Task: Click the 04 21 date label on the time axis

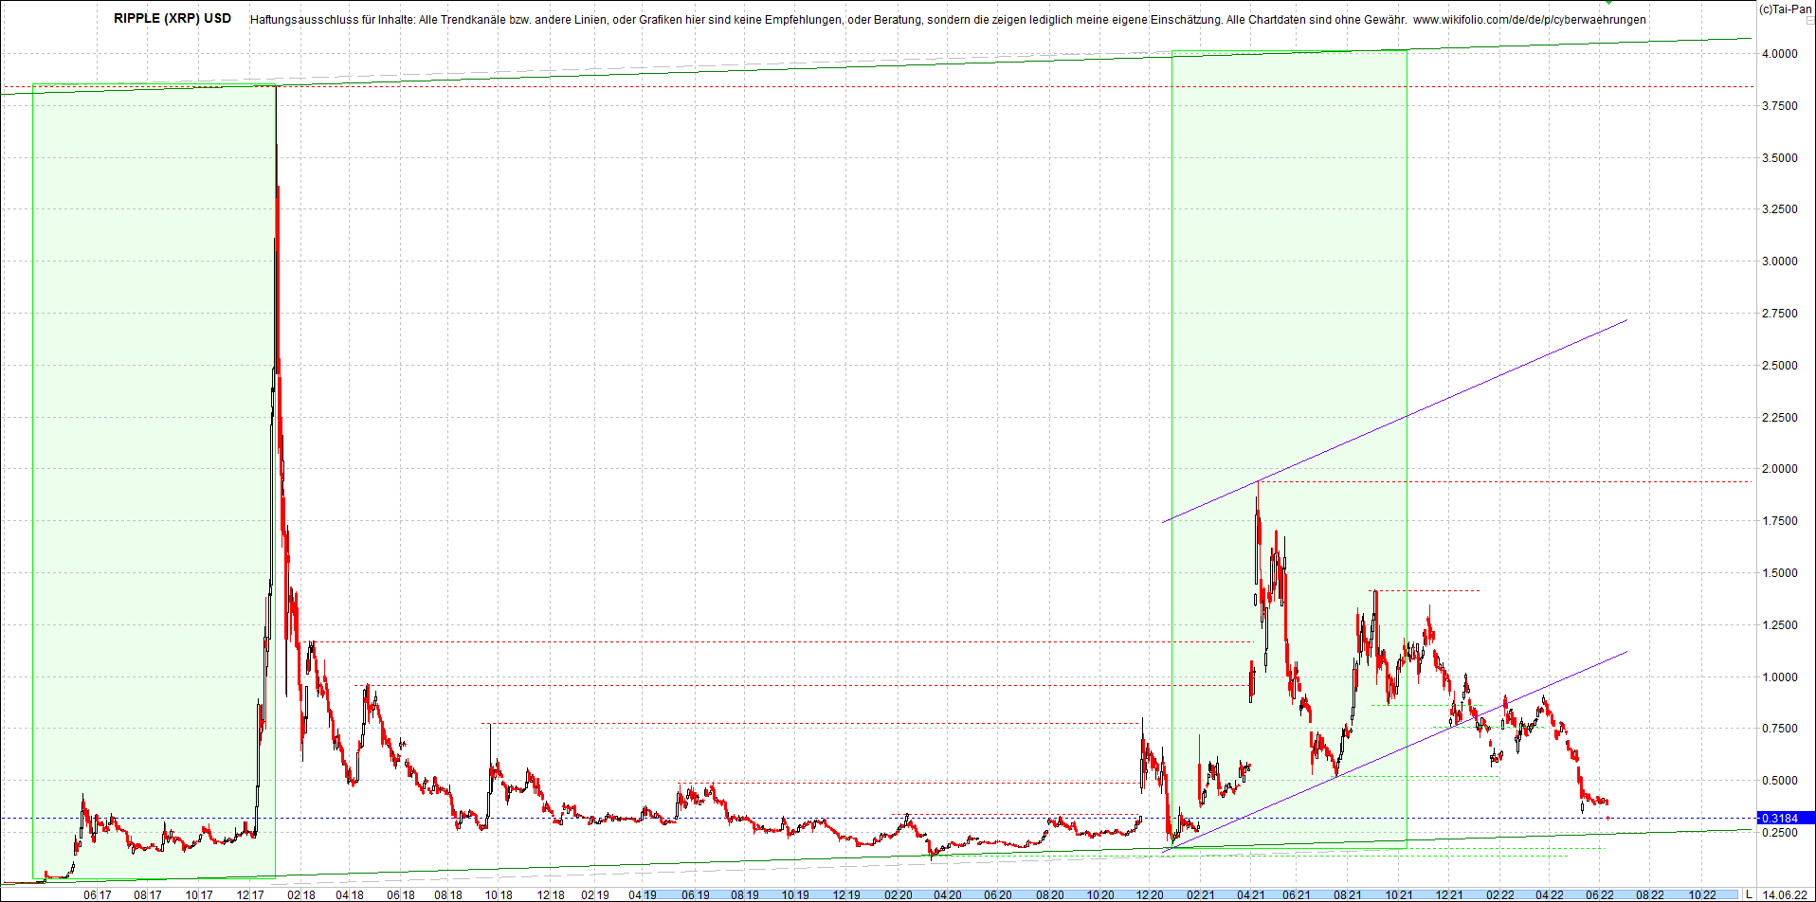Action: click(1250, 894)
